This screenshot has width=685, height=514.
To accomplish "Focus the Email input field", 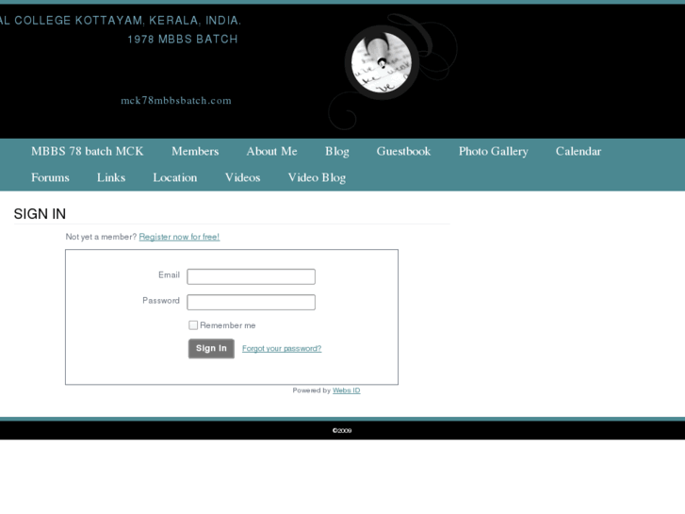I will coord(252,276).
